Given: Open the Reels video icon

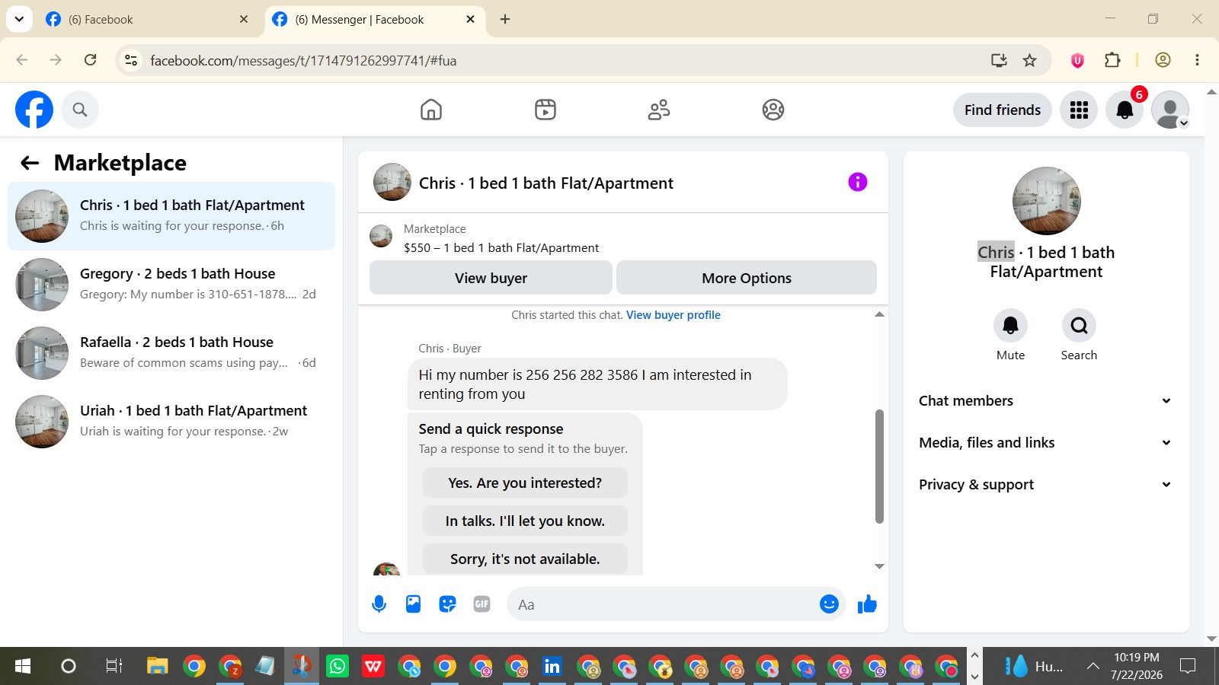Looking at the screenshot, I should [546, 110].
